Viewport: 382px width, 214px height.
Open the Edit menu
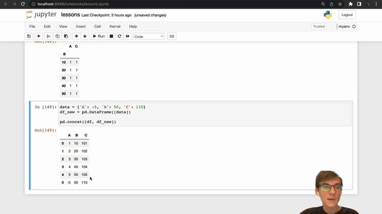click(x=47, y=26)
